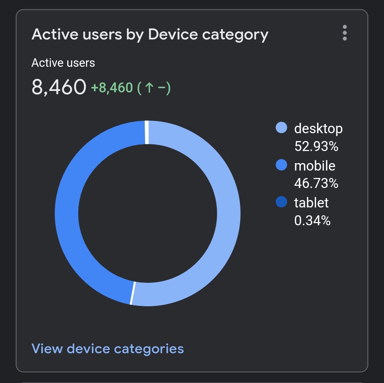384x383 pixels.
Task: Click the mobile legend label
Action: [x=315, y=165]
